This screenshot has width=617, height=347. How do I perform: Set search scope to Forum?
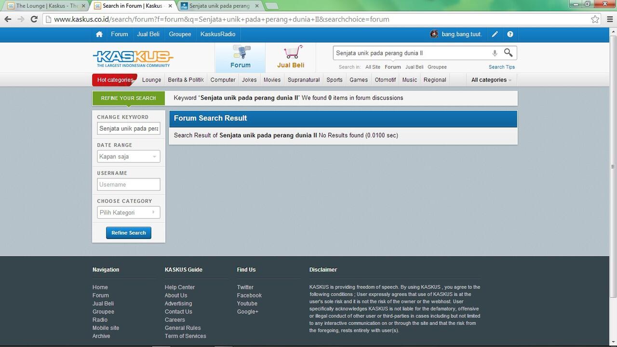click(x=393, y=67)
